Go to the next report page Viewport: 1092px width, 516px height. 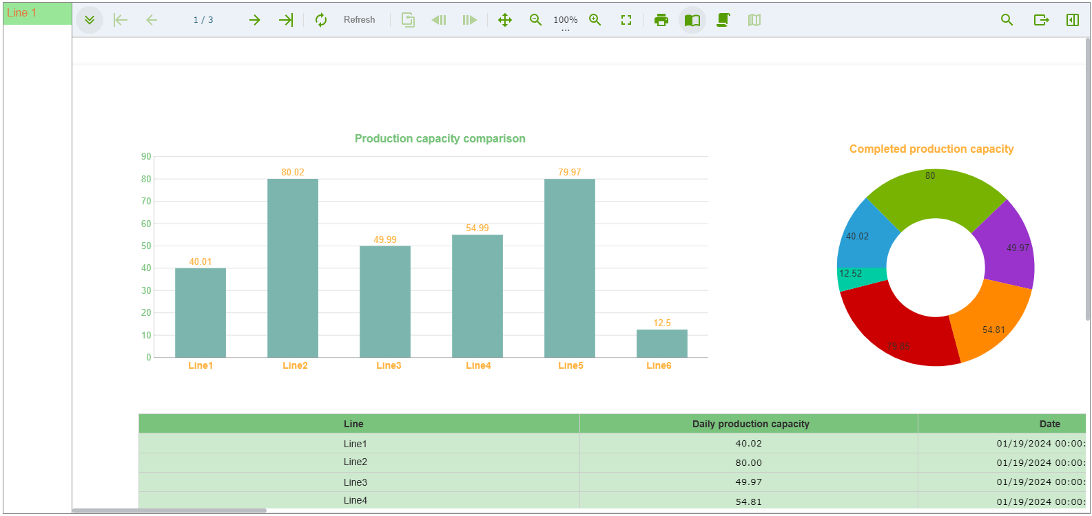[254, 20]
